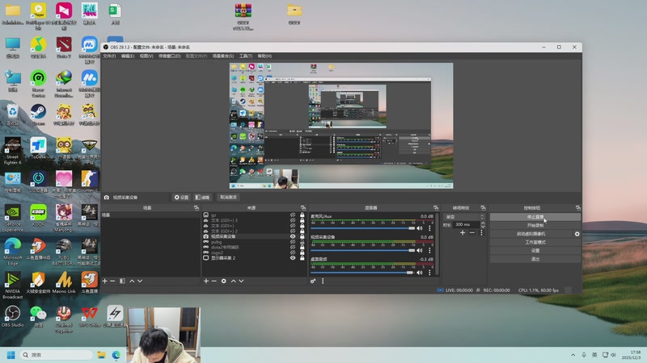This screenshot has width=647, height=363.
Task: Open the 帮助(H) menu
Action: pos(264,56)
